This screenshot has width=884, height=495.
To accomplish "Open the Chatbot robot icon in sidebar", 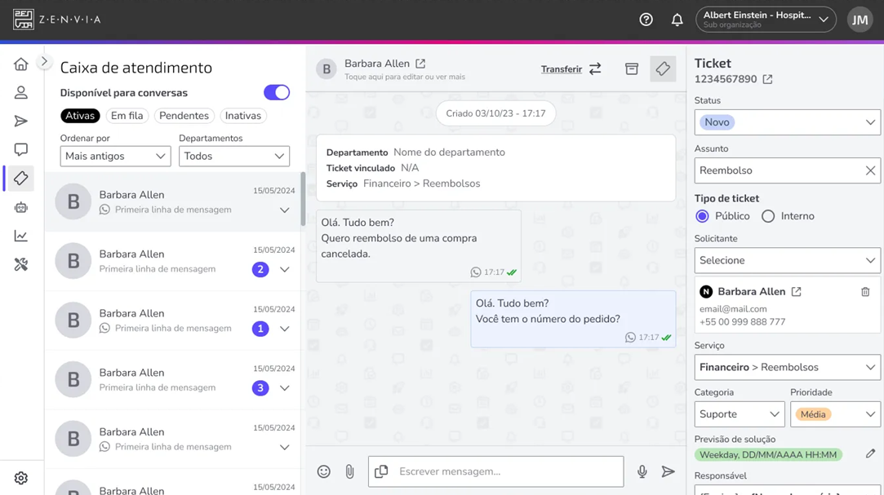I will coord(21,207).
